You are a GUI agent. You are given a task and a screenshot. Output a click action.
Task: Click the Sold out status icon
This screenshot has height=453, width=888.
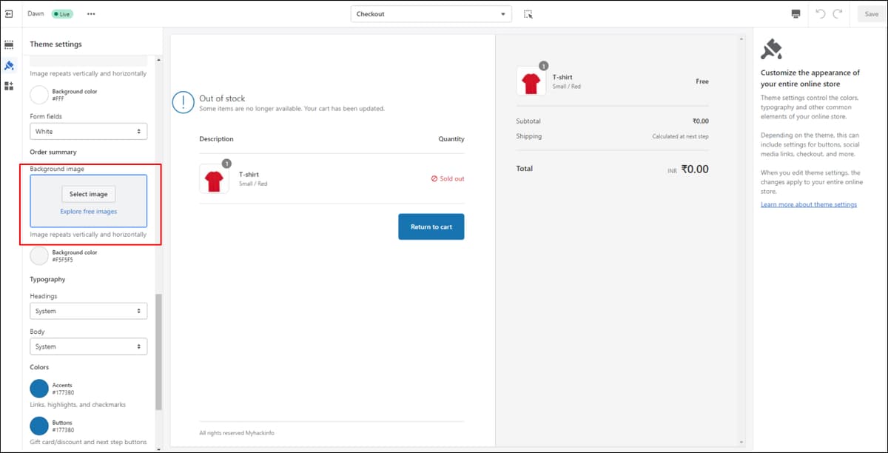point(434,178)
